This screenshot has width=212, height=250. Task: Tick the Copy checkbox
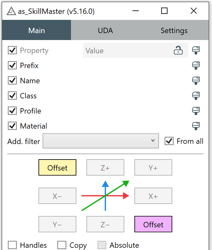62,245
